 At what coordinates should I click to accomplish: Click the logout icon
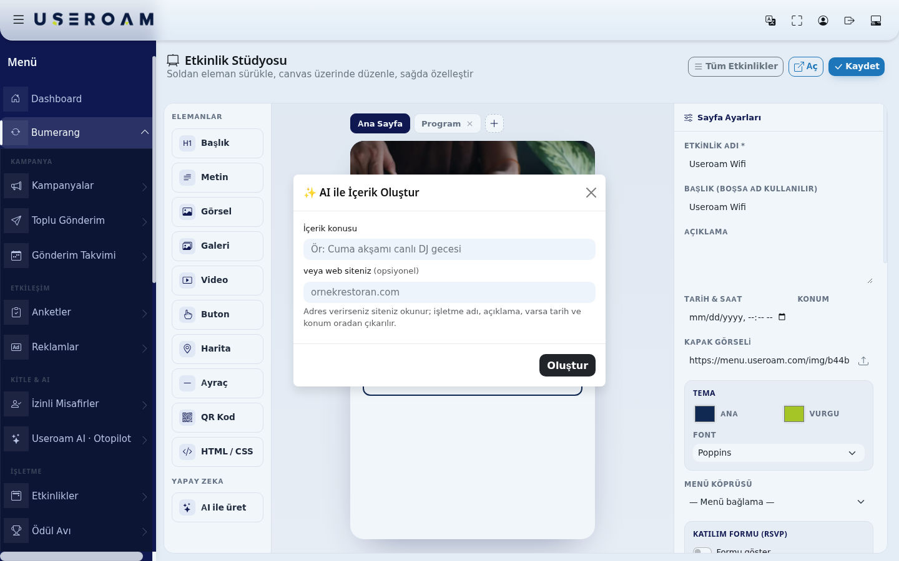849,21
